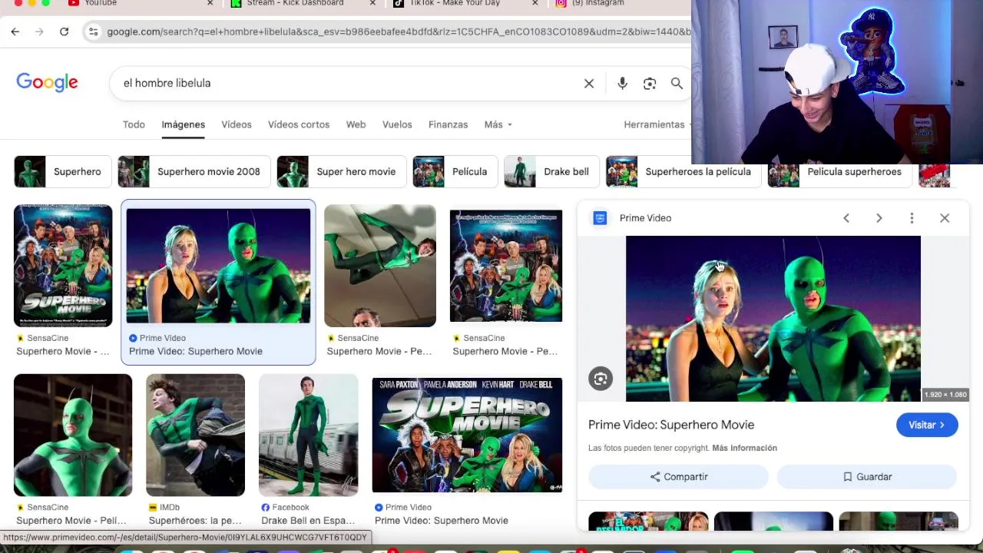Close the TikTok tab
The image size is (983, 553).
coord(535,3)
